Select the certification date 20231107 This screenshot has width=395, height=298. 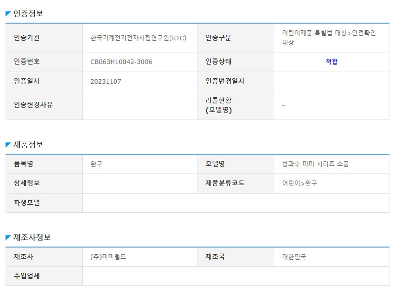106,82
